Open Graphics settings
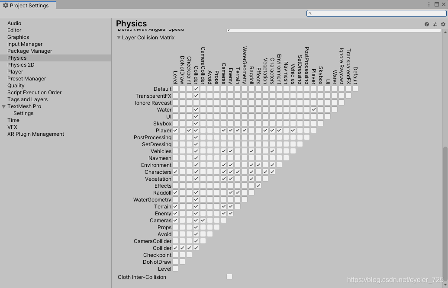The width and height of the screenshot is (448, 288). [18, 37]
